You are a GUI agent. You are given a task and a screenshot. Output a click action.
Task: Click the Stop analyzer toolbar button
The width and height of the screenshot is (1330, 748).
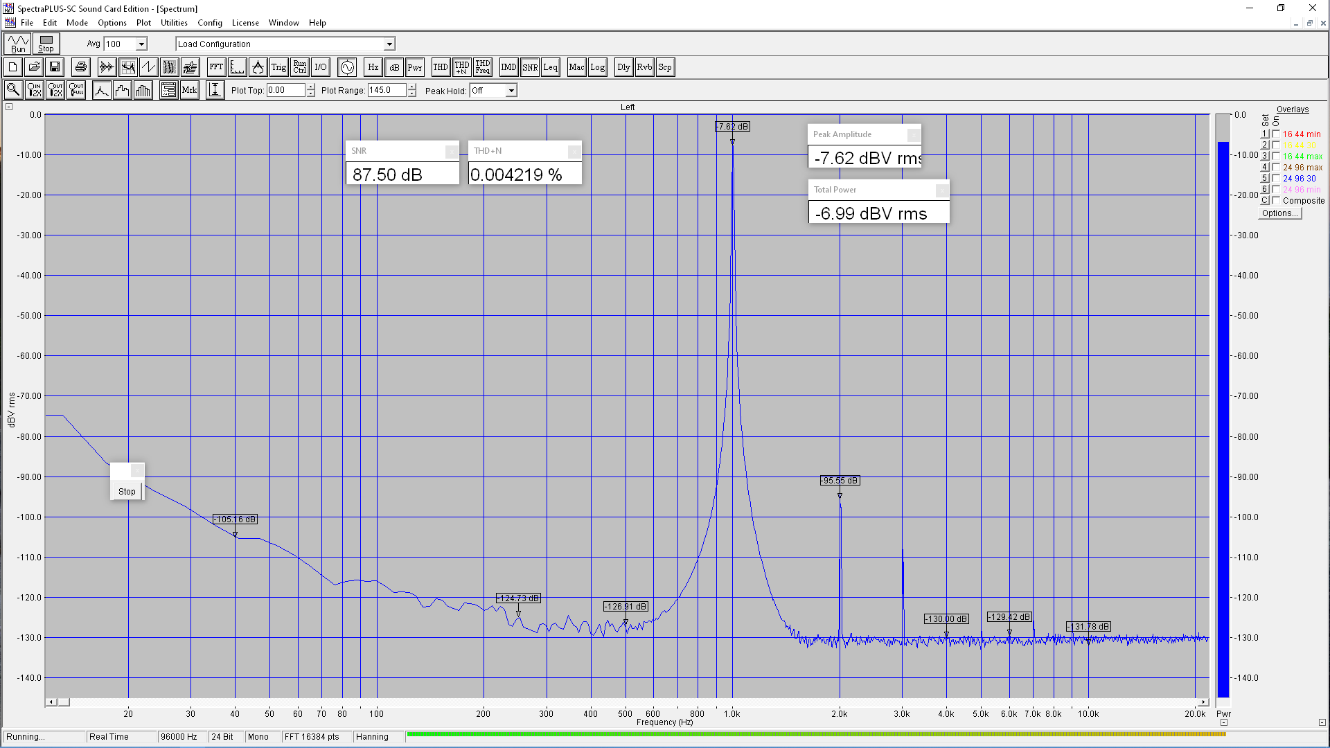click(x=46, y=44)
